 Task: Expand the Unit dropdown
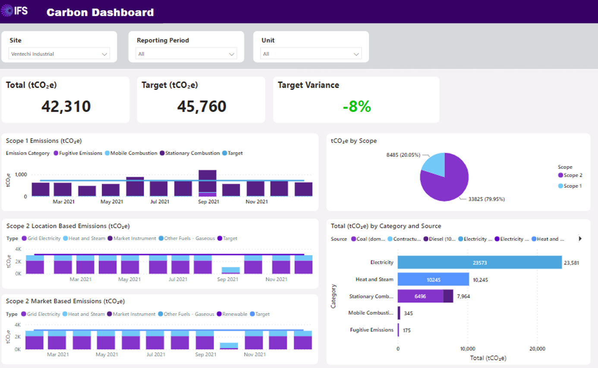[311, 54]
